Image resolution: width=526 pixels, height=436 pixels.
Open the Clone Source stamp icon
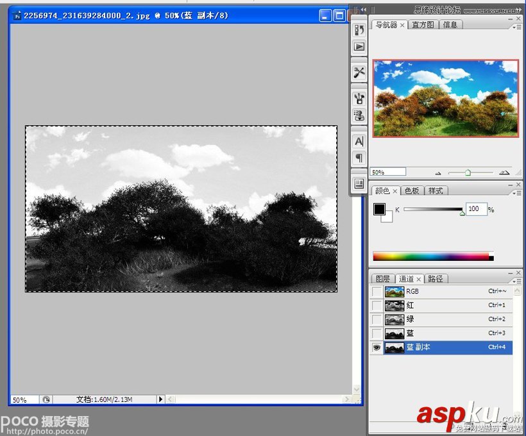tap(359, 115)
